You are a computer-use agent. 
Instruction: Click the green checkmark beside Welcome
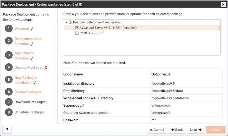click(32, 29)
